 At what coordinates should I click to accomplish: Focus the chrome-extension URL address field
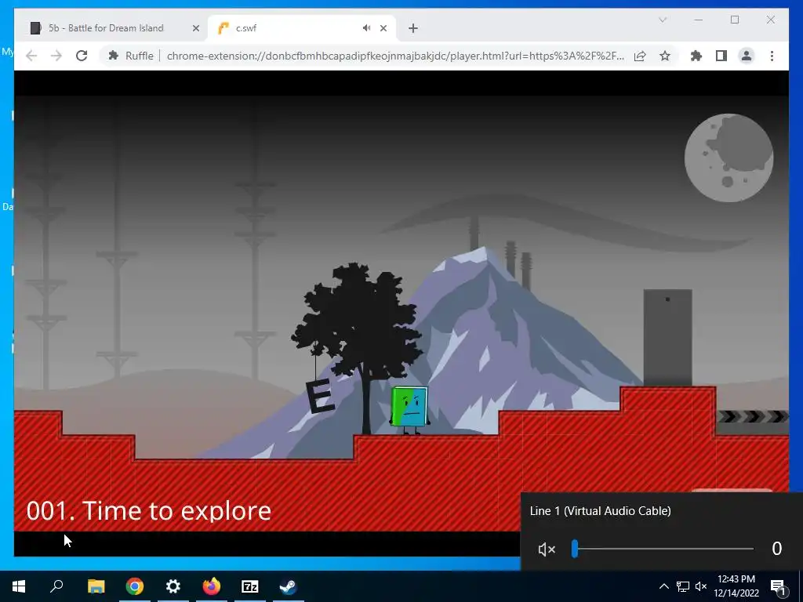(x=395, y=56)
